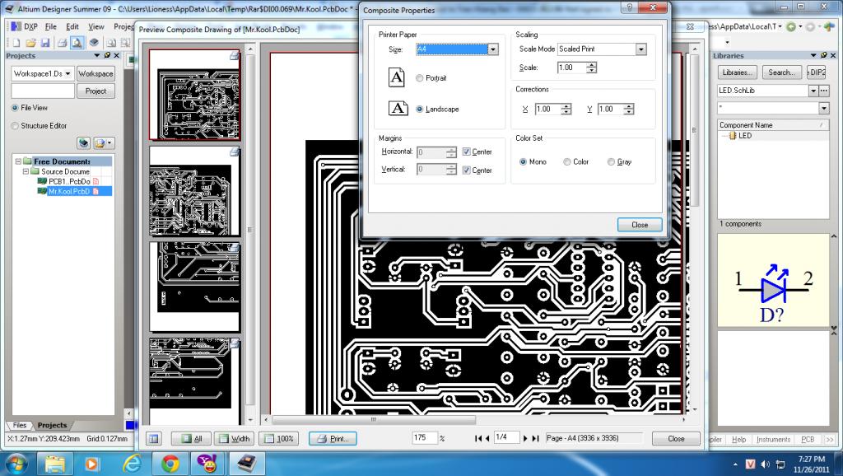Open Google Chrome from the taskbar
843x476 pixels.
[x=170, y=464]
